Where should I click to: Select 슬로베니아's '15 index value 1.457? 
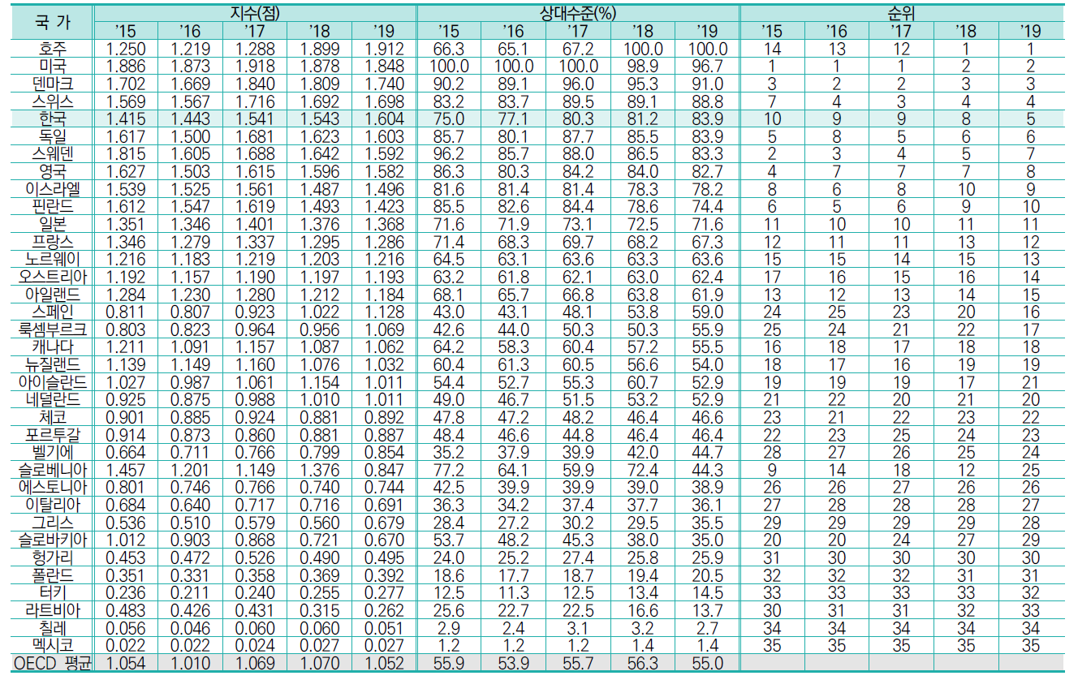(x=127, y=469)
